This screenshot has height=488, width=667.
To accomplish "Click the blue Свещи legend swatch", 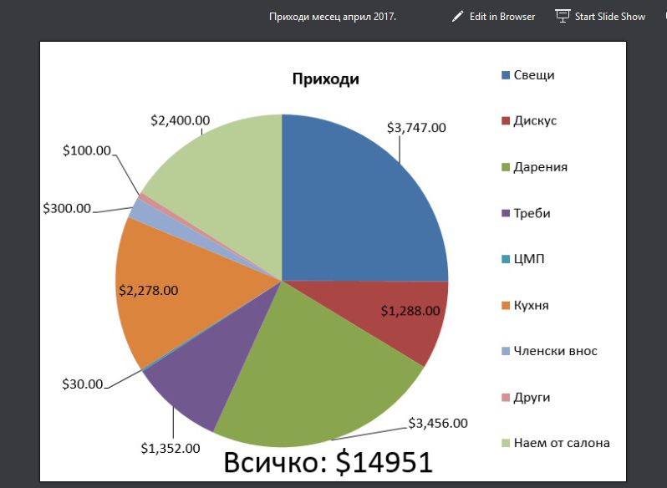I will coord(505,75).
